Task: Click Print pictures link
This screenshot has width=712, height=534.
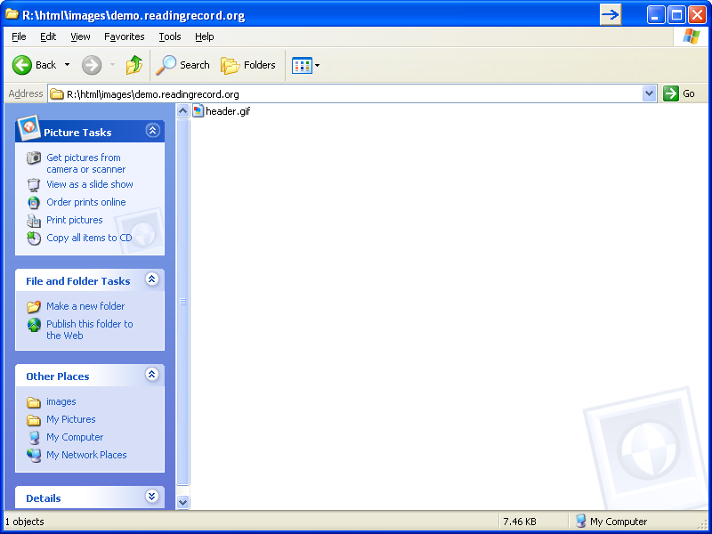Action: point(75,220)
